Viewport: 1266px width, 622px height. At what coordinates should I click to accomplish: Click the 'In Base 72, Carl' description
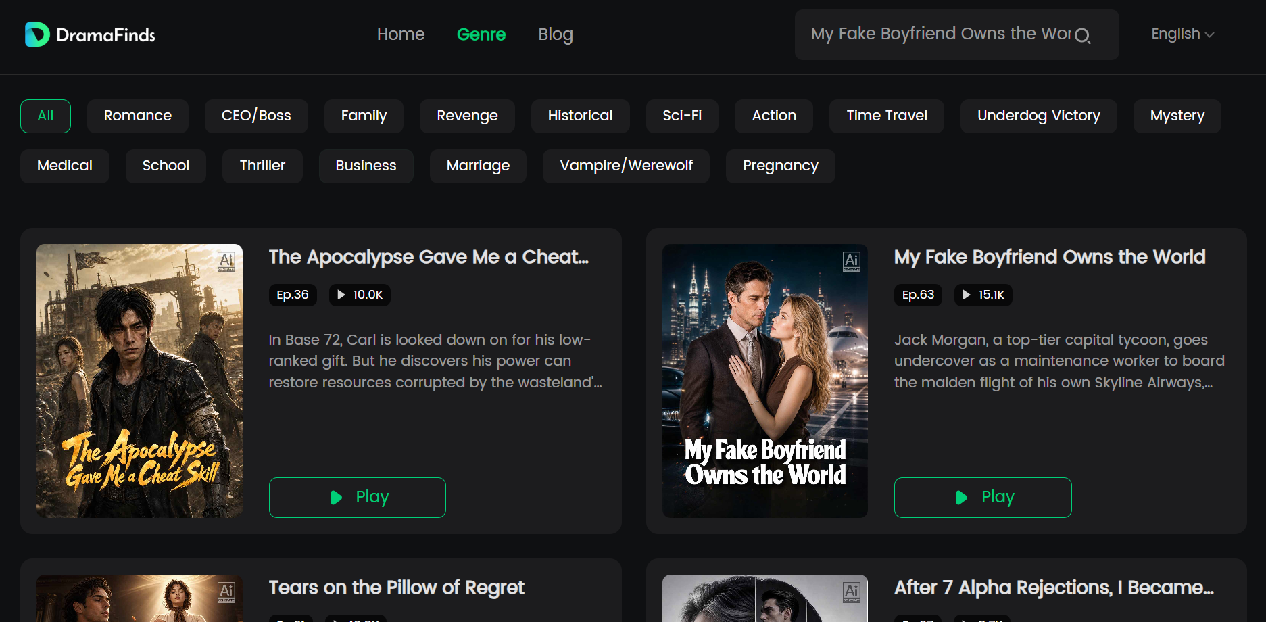coord(435,361)
